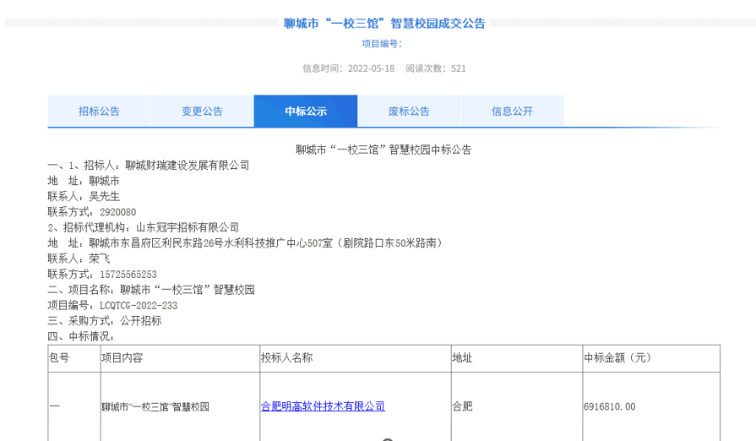Switch to the 变更公告 tab
The image size is (756, 441).
(202, 112)
